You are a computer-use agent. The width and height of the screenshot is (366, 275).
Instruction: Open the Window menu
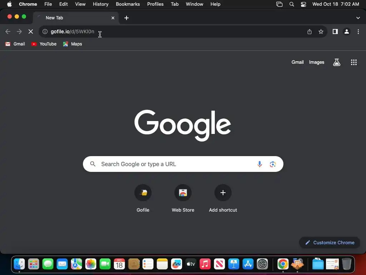[x=194, y=4]
